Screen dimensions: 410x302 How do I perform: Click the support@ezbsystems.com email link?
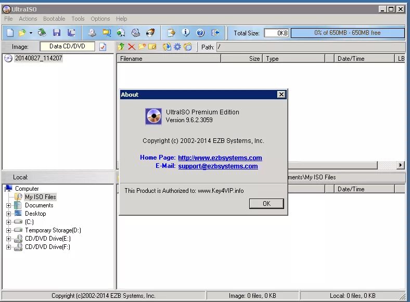tap(218, 166)
